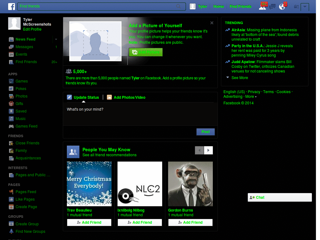Open the Cookies footer link
Screen dimensions: 320x240
click(x=283, y=92)
